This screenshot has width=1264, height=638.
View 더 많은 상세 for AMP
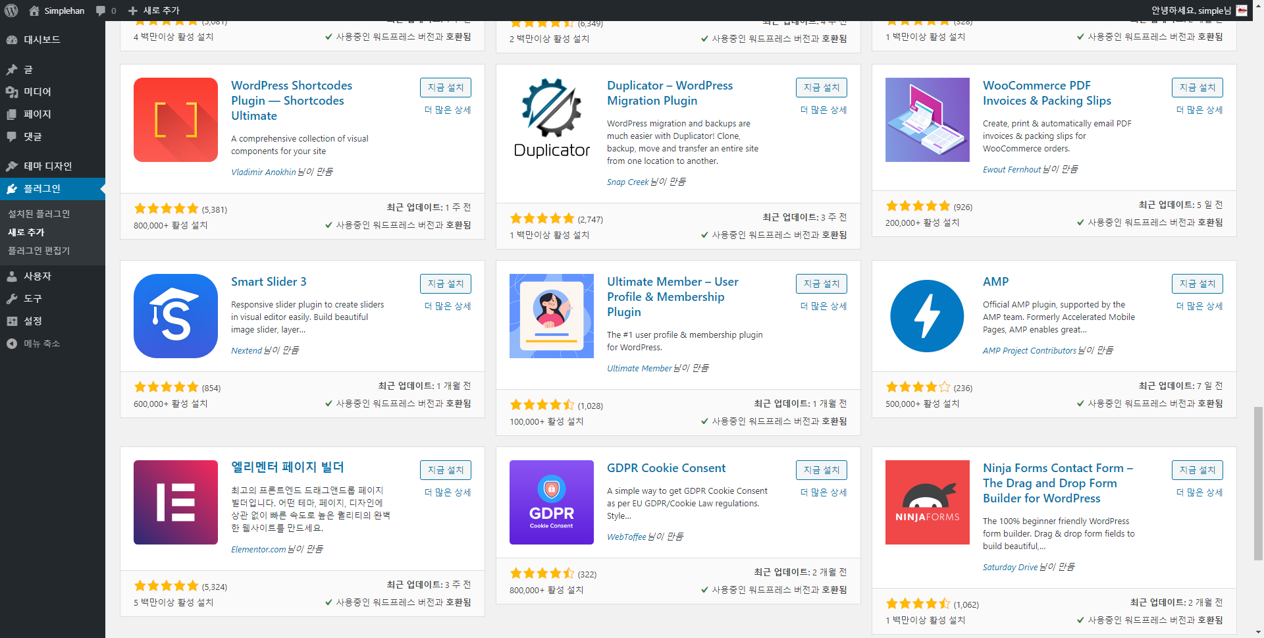1199,306
